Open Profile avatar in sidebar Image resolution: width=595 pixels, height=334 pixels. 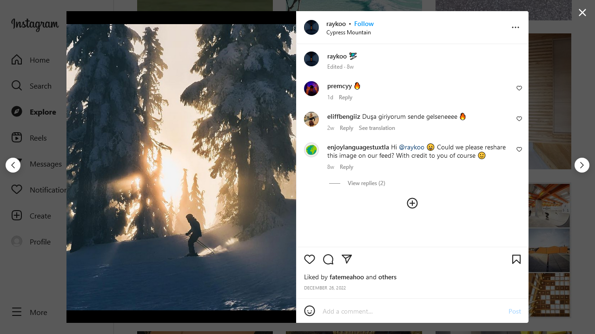pos(17,242)
